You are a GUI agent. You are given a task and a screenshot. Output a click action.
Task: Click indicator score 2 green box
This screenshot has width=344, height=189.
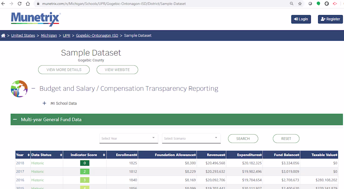85,172
